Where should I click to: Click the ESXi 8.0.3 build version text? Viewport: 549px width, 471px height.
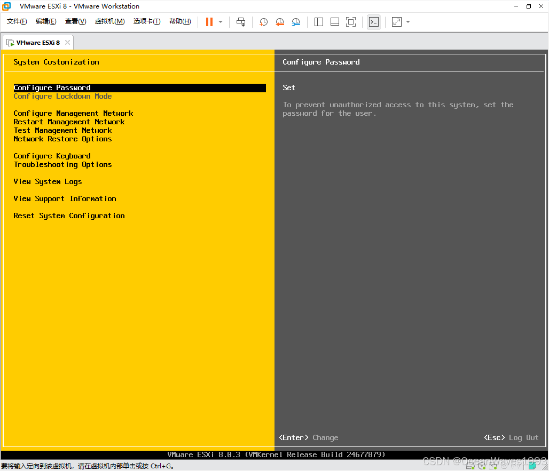tap(276, 455)
